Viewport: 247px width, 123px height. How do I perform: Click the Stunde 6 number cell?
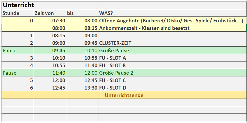tap(18, 88)
